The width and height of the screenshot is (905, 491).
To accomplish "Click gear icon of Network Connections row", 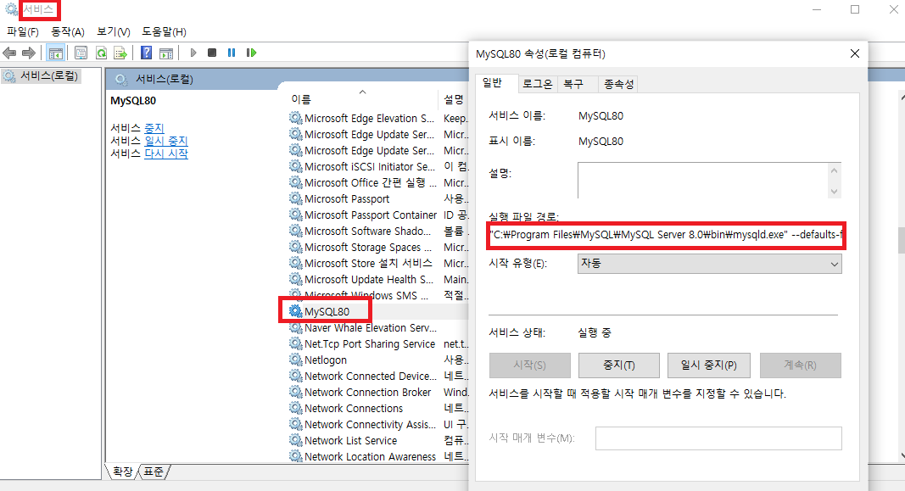I will [x=295, y=408].
